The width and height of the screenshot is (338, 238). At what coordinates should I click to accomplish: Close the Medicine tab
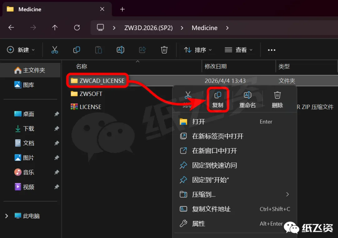(102, 9)
